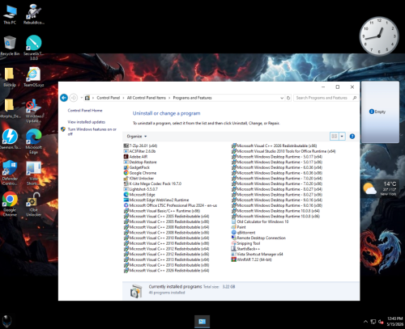Screen dimensions: 405x329
Task: Select StartIsBack++ program entry
Action: 245,249
